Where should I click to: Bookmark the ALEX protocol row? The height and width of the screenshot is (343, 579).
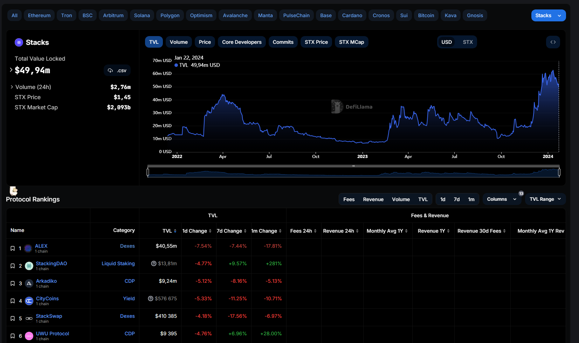click(x=13, y=248)
